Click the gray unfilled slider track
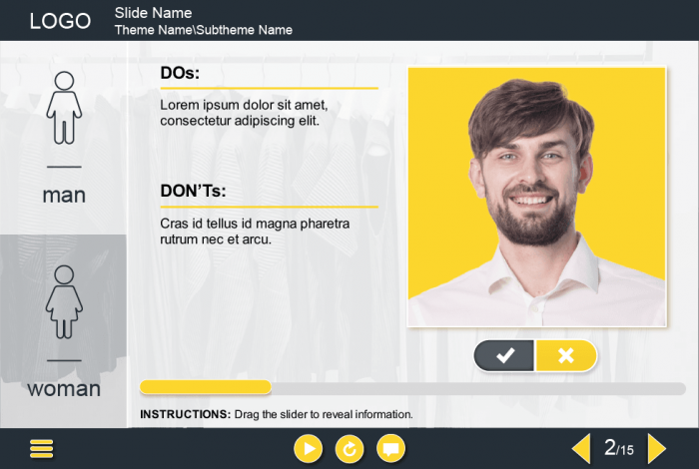The height and width of the screenshot is (469, 699). (478, 388)
